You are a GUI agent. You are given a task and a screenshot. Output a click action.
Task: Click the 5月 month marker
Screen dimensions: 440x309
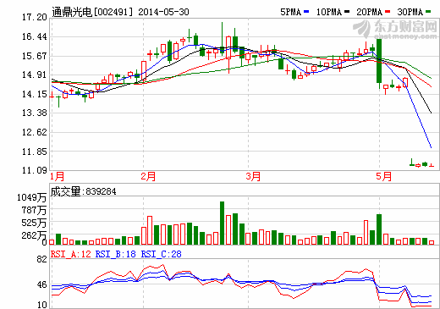pos(384,176)
